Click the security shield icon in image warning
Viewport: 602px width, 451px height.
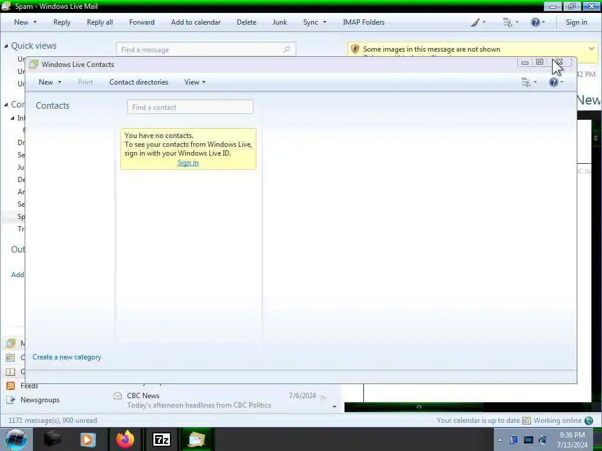tap(355, 49)
